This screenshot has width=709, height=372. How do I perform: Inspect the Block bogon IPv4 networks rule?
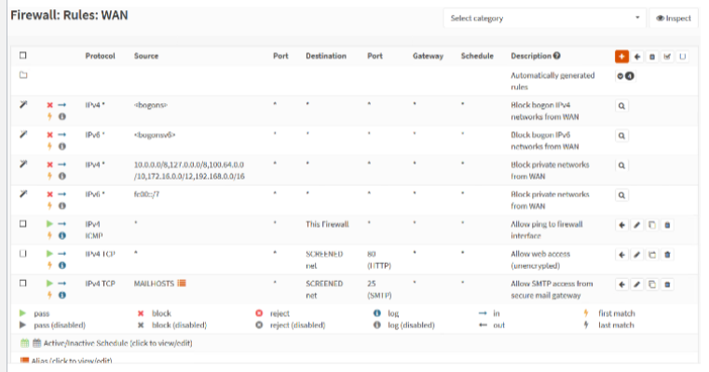(621, 106)
